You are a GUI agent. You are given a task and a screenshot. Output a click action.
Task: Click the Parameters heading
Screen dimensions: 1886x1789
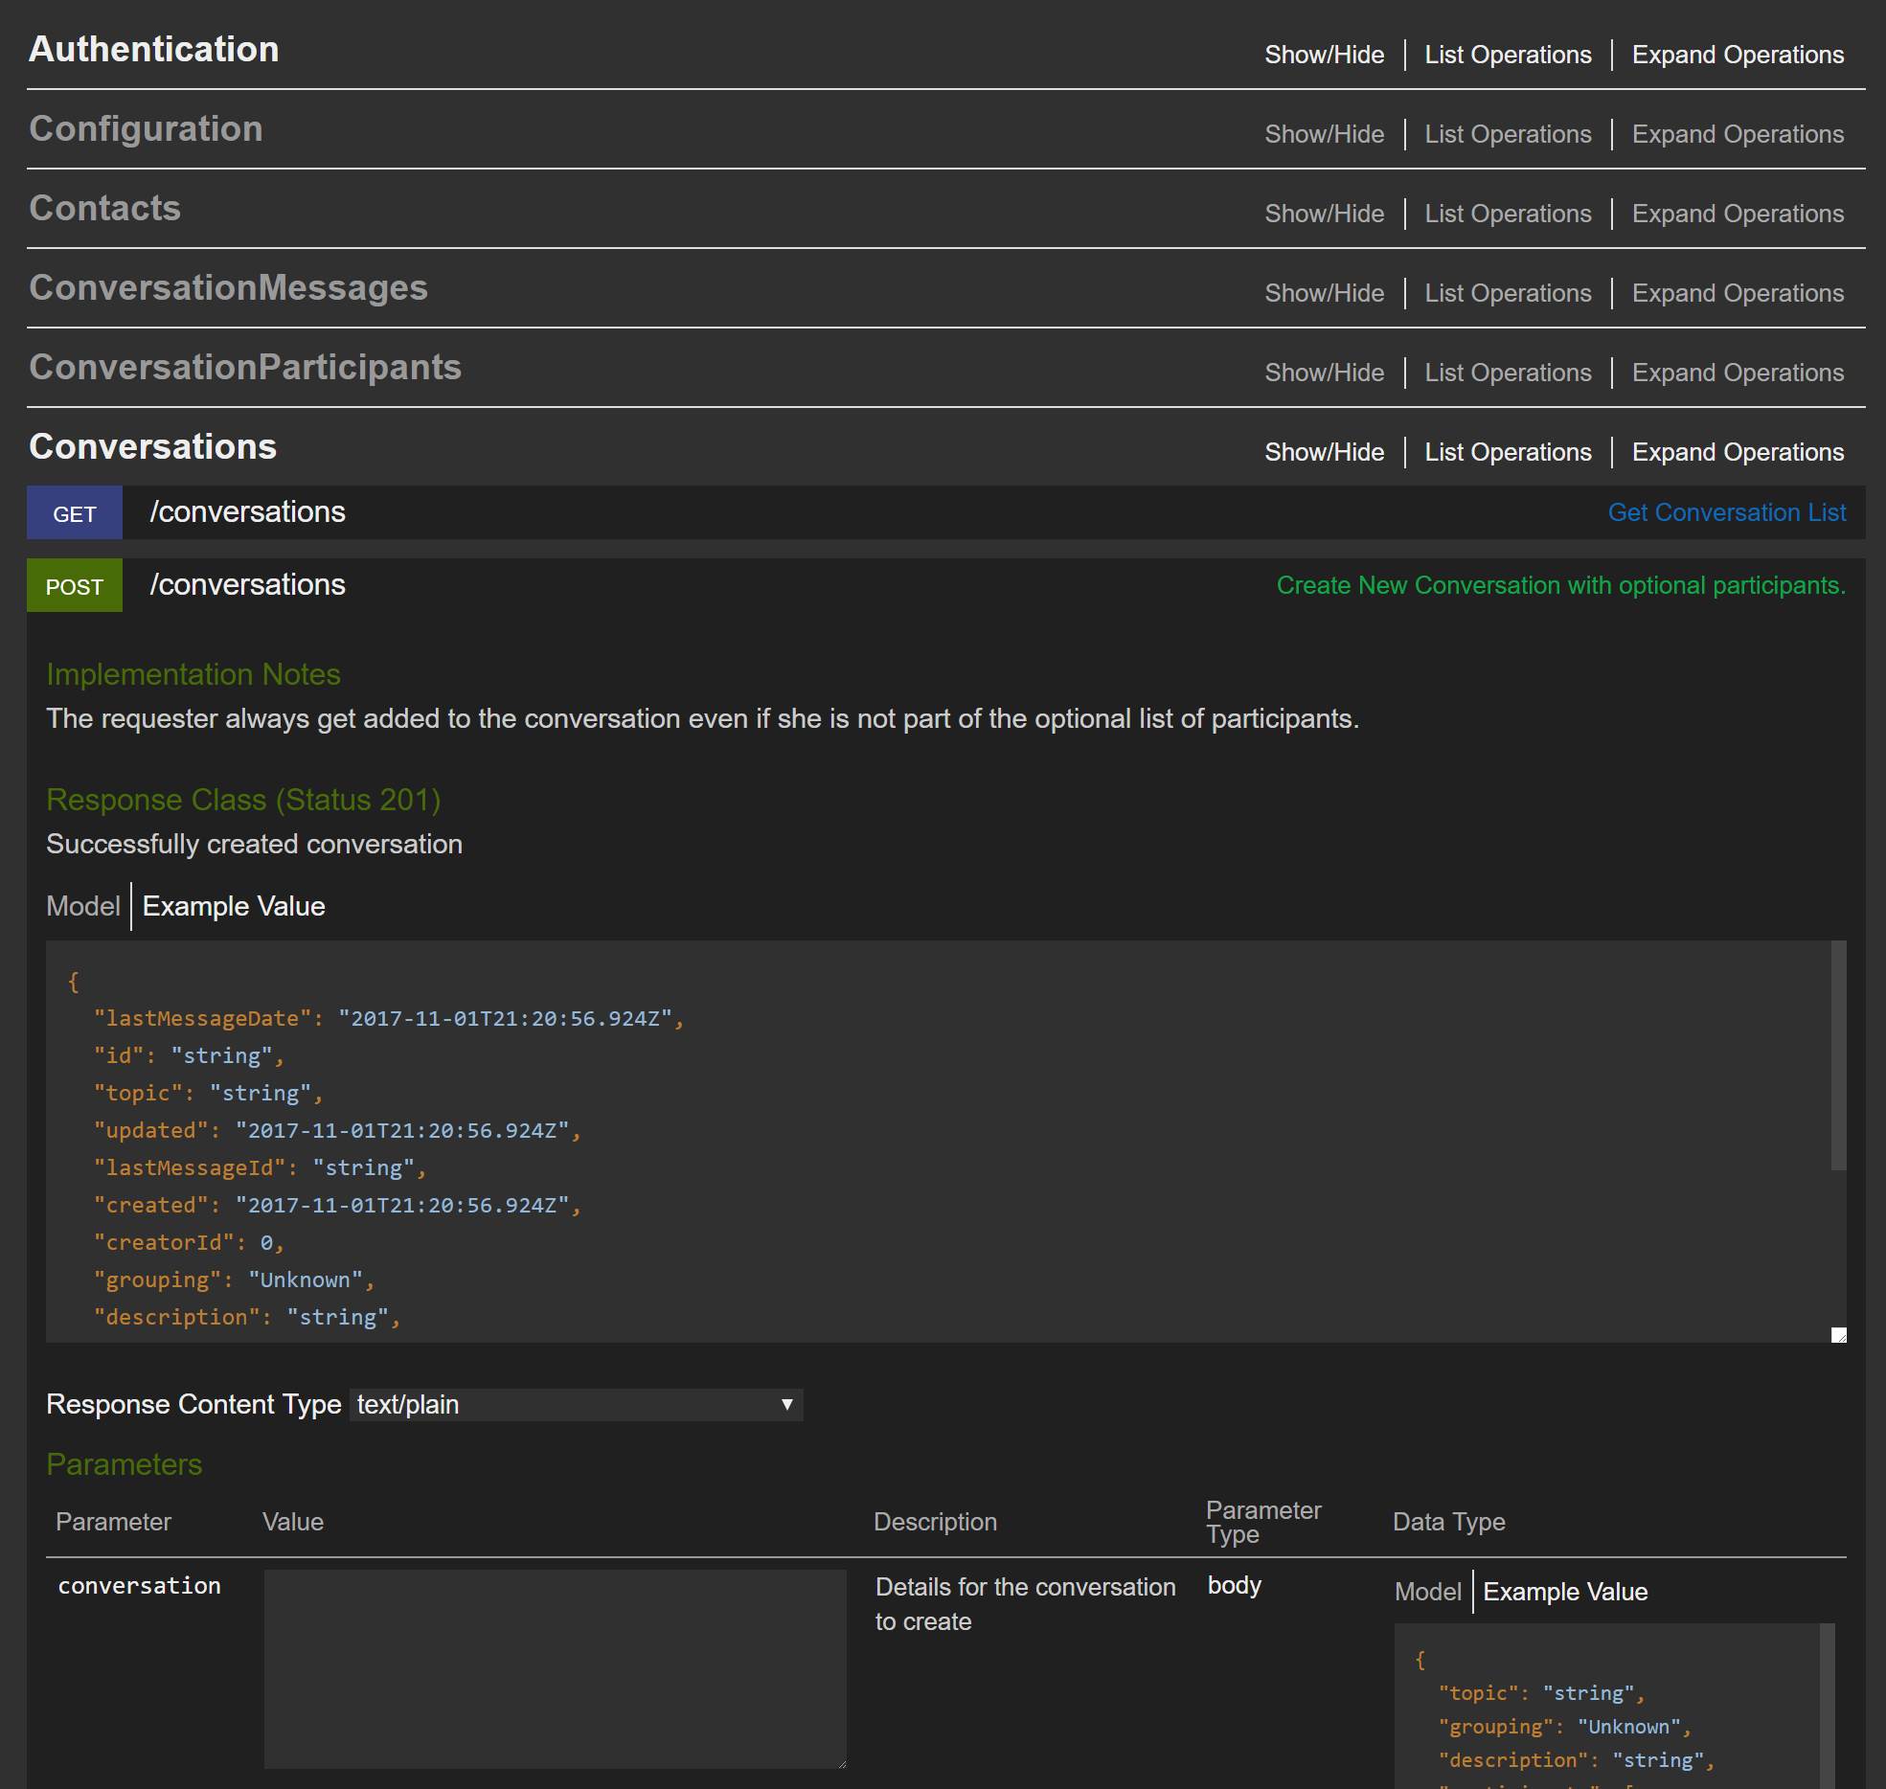point(125,1464)
